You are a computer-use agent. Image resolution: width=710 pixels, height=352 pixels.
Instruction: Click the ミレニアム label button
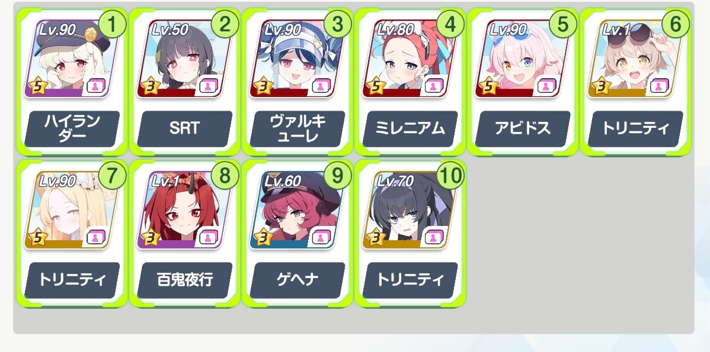tap(410, 129)
